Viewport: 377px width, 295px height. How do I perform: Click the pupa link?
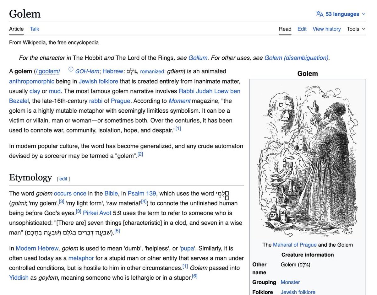click(x=187, y=248)
